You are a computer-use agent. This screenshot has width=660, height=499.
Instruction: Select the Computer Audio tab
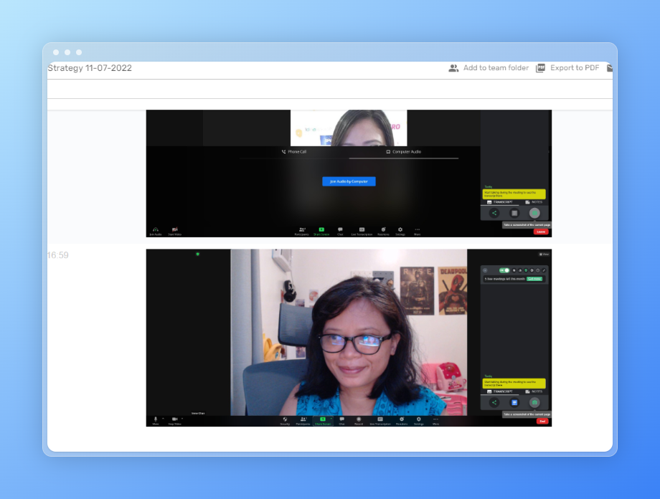(404, 151)
